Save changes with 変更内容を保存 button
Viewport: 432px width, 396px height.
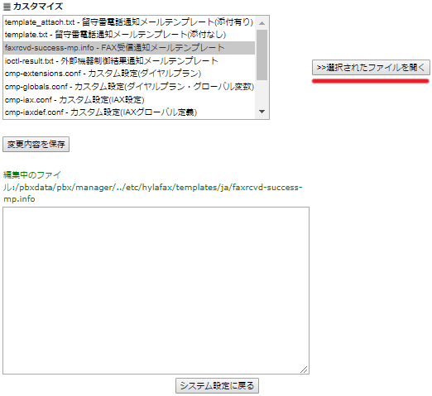point(36,144)
